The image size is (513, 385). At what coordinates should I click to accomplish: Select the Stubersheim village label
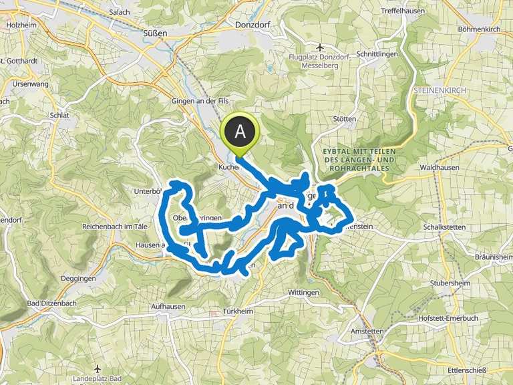(450, 283)
